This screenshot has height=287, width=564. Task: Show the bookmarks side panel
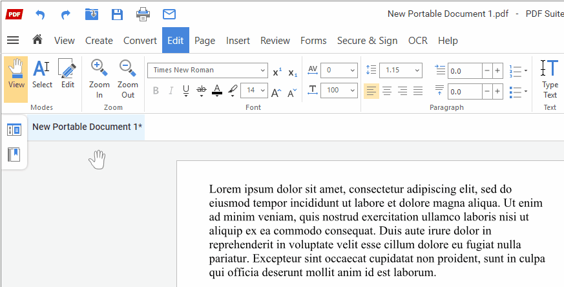(x=14, y=155)
